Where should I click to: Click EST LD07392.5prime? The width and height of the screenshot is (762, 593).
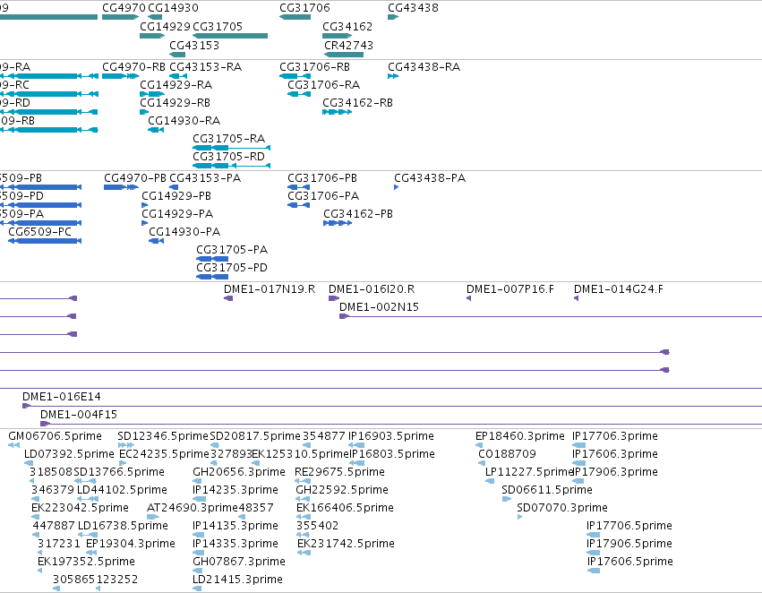click(x=69, y=454)
